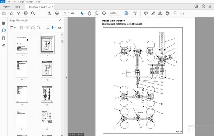Add document to starred with star icon

11,13
